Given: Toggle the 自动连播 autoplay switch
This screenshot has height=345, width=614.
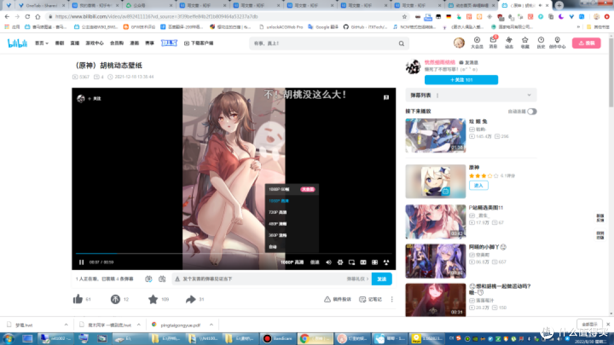Looking at the screenshot, I should (532, 111).
